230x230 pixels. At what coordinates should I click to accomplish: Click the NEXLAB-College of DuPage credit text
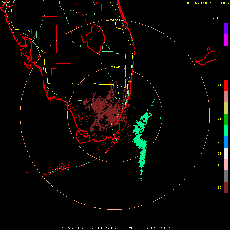tap(204, 3)
